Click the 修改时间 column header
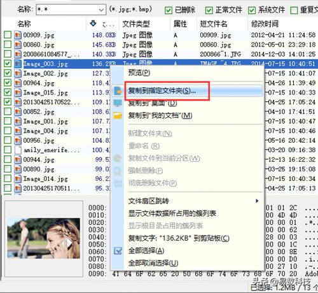318x293 pixels. pyautogui.click(x=265, y=24)
